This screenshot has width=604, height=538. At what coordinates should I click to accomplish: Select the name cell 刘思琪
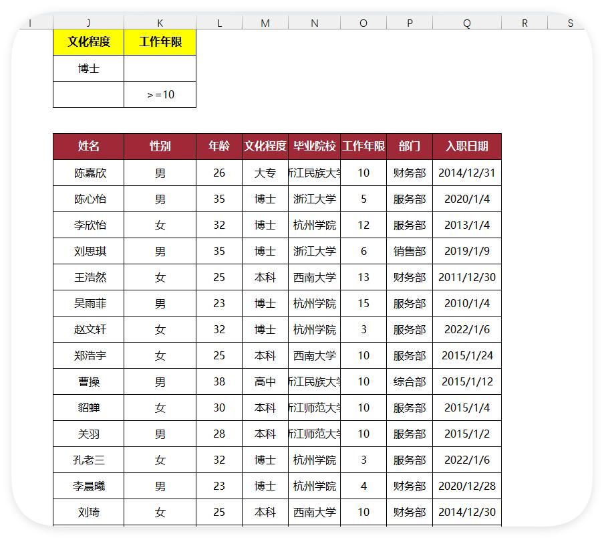point(88,251)
